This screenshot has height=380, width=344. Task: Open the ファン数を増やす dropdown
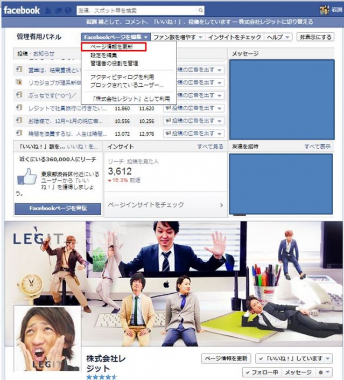[x=178, y=37]
